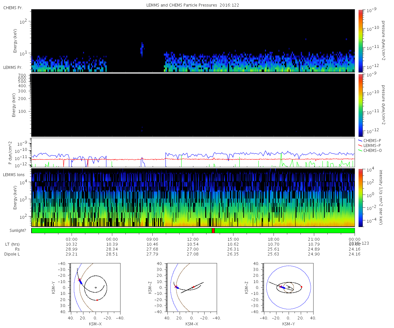This screenshot has height=328, width=394.
Task: Click the CHEMS Pr. panel label
Action: coord(13,8)
